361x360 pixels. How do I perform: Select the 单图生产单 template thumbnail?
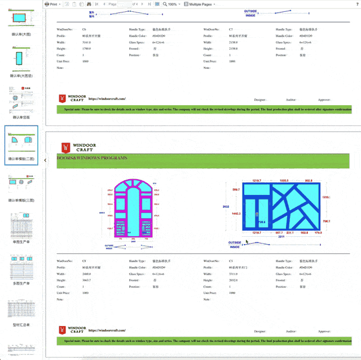(21, 228)
